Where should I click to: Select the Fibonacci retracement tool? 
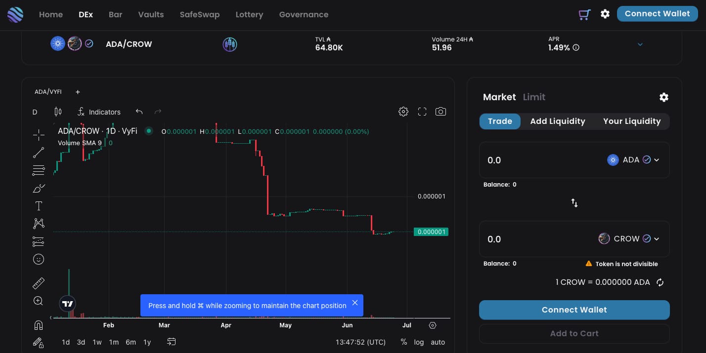click(x=39, y=171)
